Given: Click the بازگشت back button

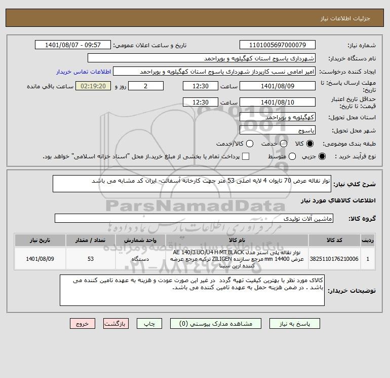Looking at the screenshot, I should tap(116, 324).
